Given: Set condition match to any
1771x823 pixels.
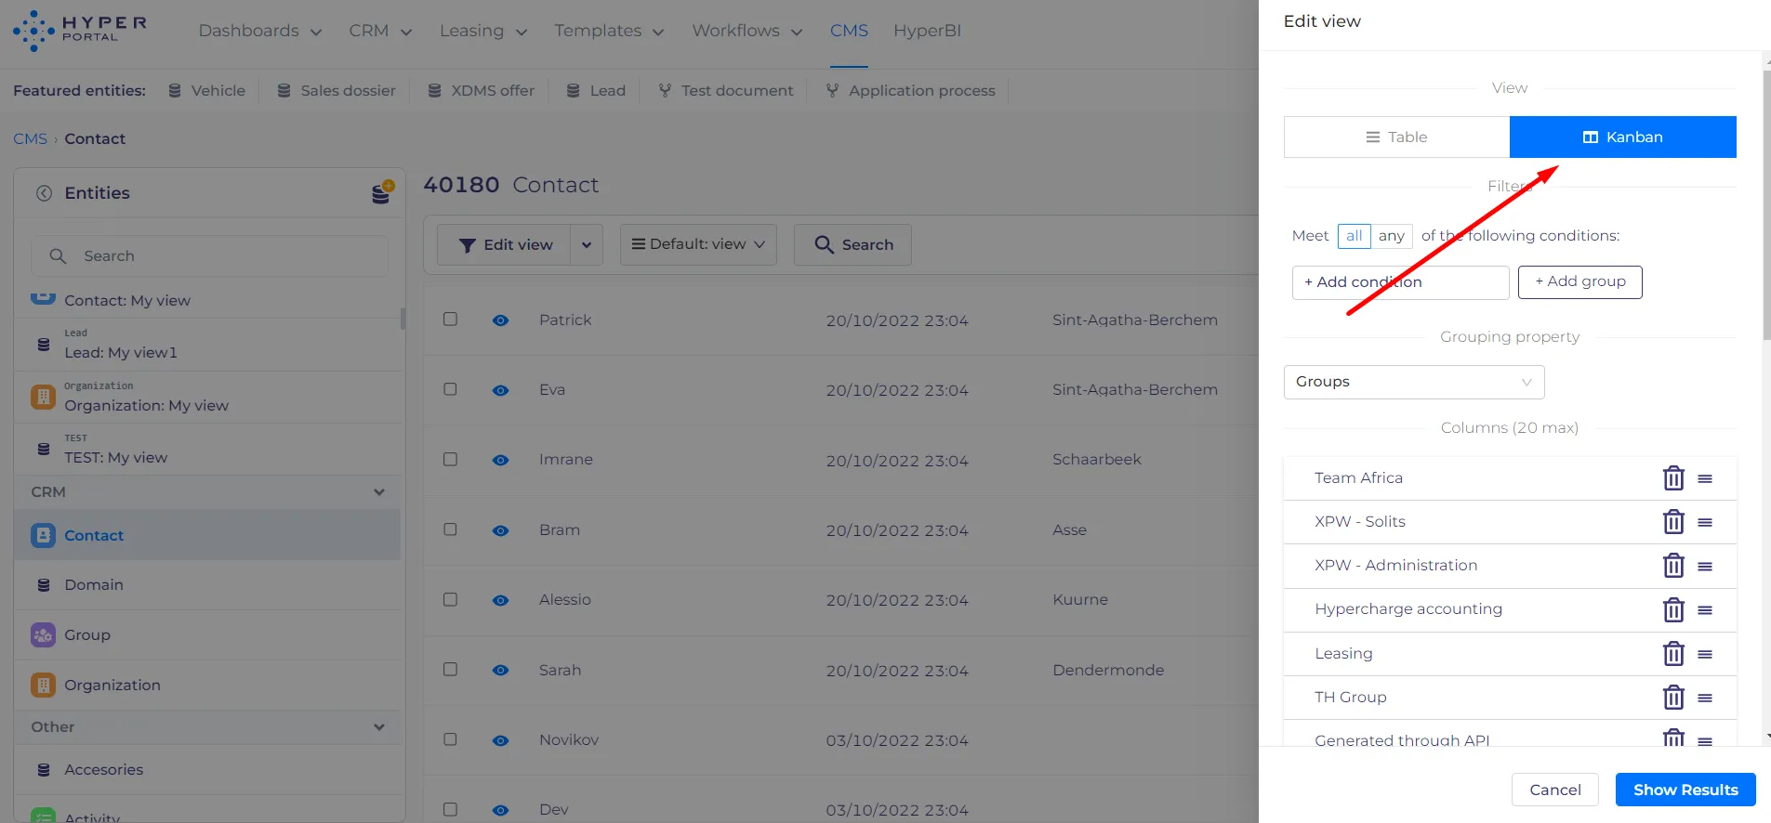Looking at the screenshot, I should coord(1392,236).
